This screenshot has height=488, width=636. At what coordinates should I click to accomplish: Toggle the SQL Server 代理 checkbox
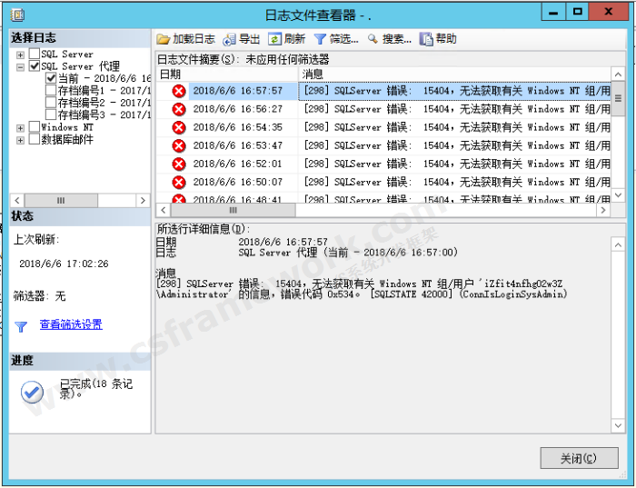[x=35, y=66]
